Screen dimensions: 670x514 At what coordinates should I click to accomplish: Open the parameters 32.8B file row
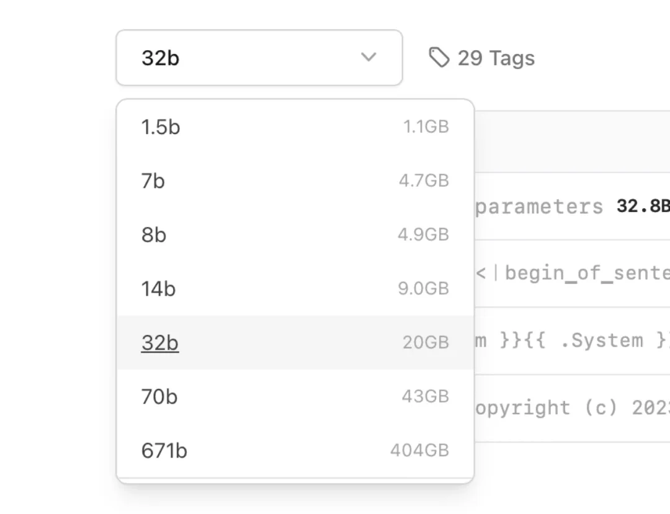[572, 206]
